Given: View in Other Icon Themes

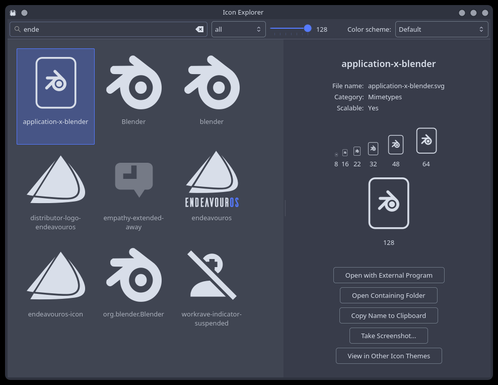Looking at the screenshot, I should point(389,356).
